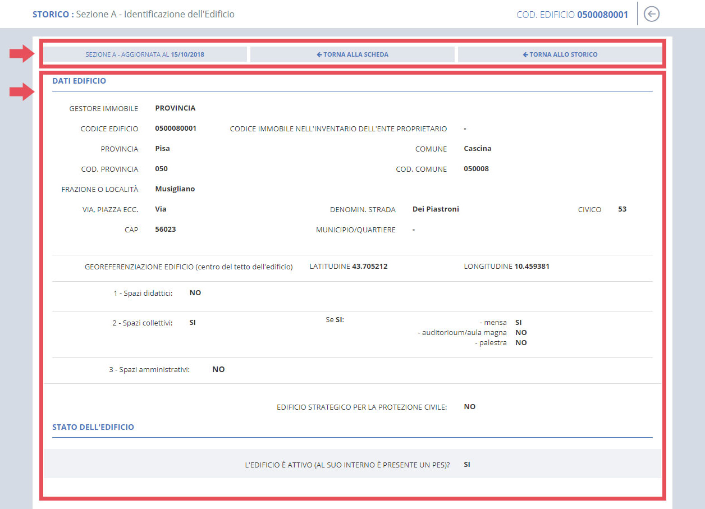
Task: Click the red arrow beside the navigation bar
Action: tap(22, 54)
